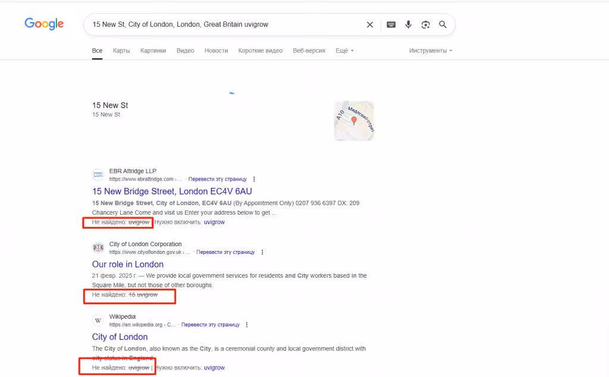Click Перевести эту страницу for Wikipedia
The image size is (609, 377).
coord(210,325)
